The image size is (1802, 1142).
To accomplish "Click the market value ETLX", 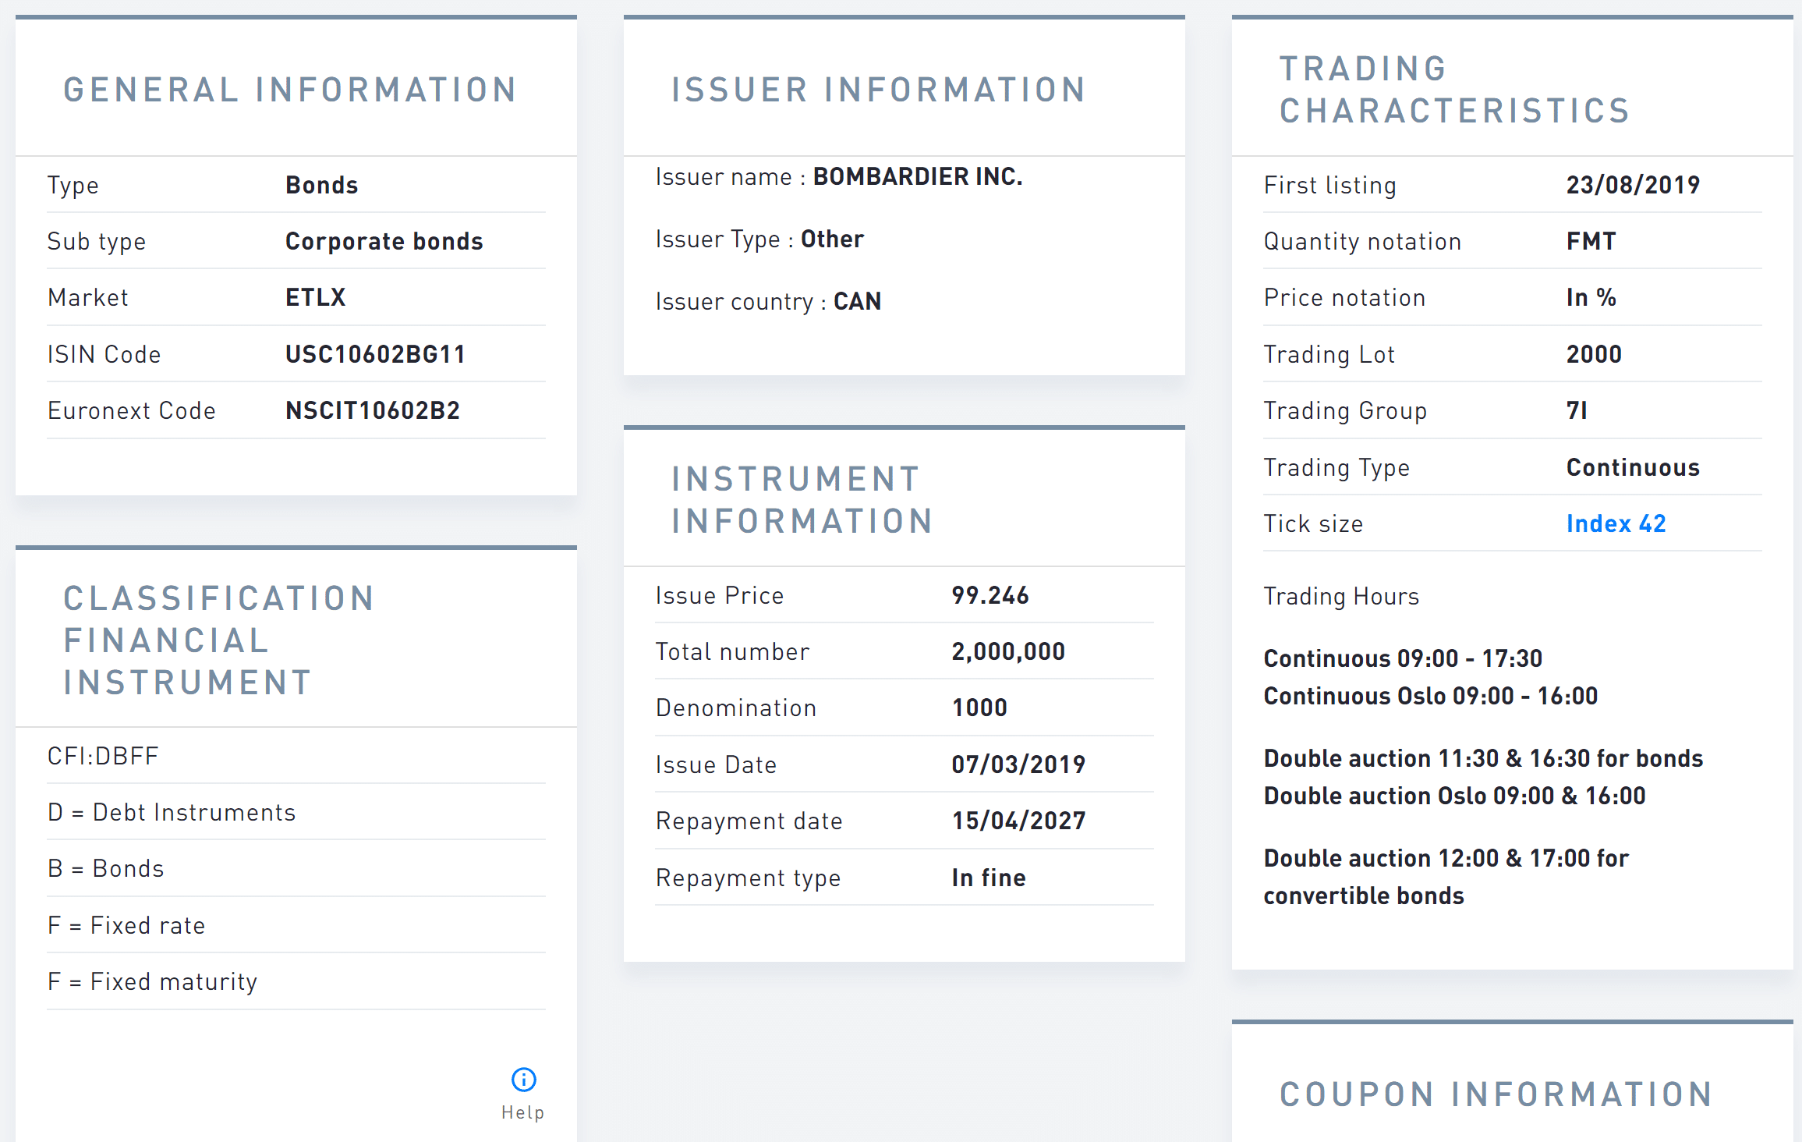I will [x=315, y=297].
